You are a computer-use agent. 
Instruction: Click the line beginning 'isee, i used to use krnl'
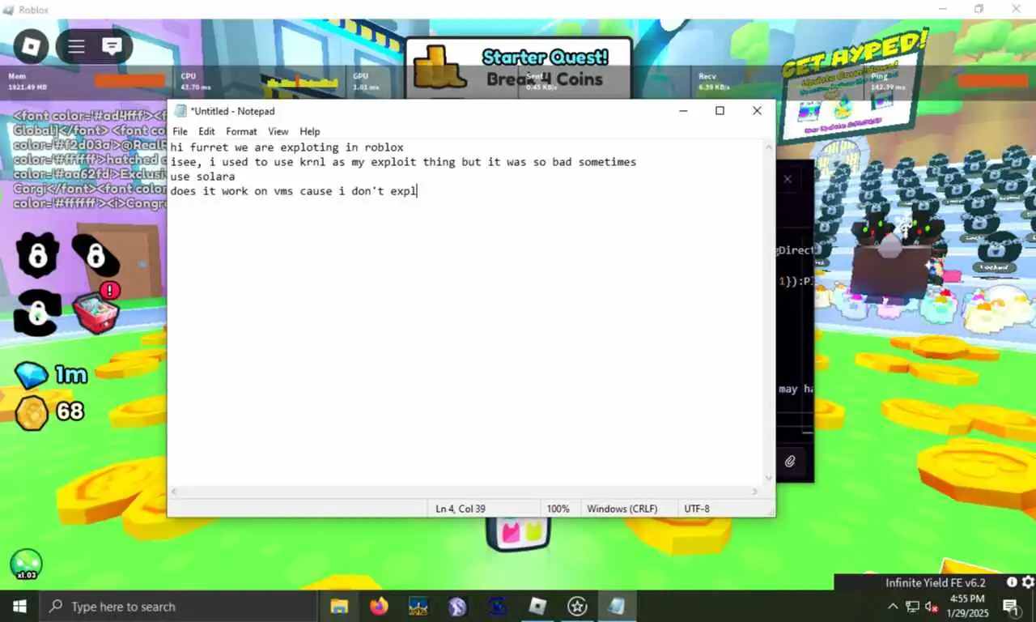403,162
